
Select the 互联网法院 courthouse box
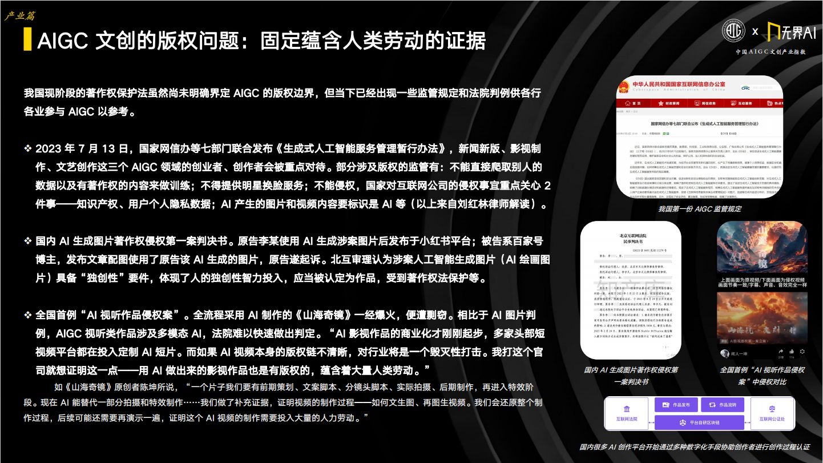click(x=626, y=414)
